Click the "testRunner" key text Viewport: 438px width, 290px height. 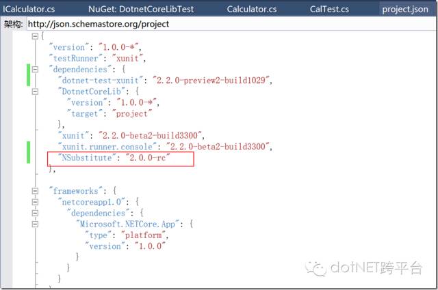(x=75, y=58)
